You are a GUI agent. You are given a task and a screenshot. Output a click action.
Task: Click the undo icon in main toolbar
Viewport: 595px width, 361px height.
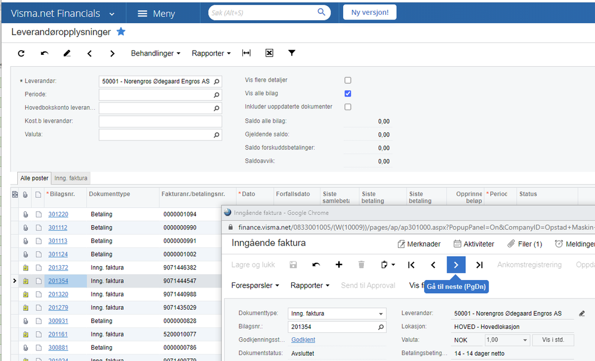click(45, 54)
